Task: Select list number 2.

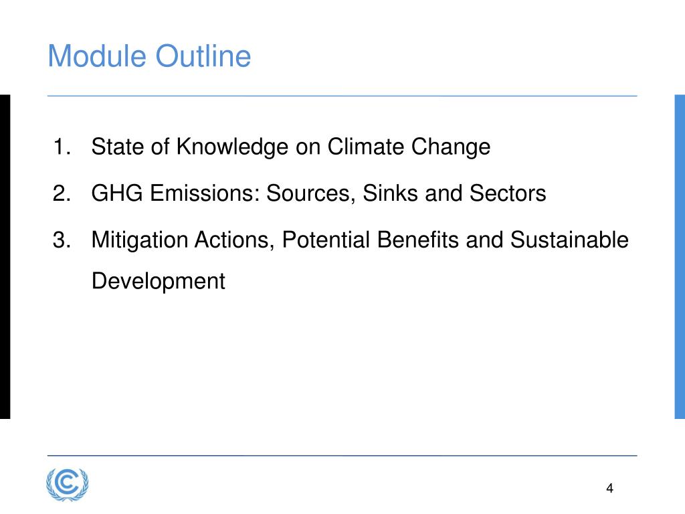Action: [x=62, y=193]
